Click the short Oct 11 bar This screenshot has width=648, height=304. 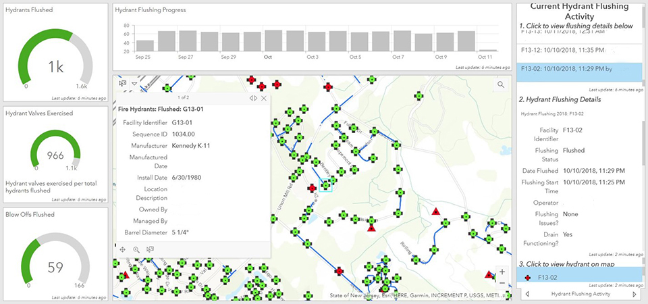(x=487, y=51)
